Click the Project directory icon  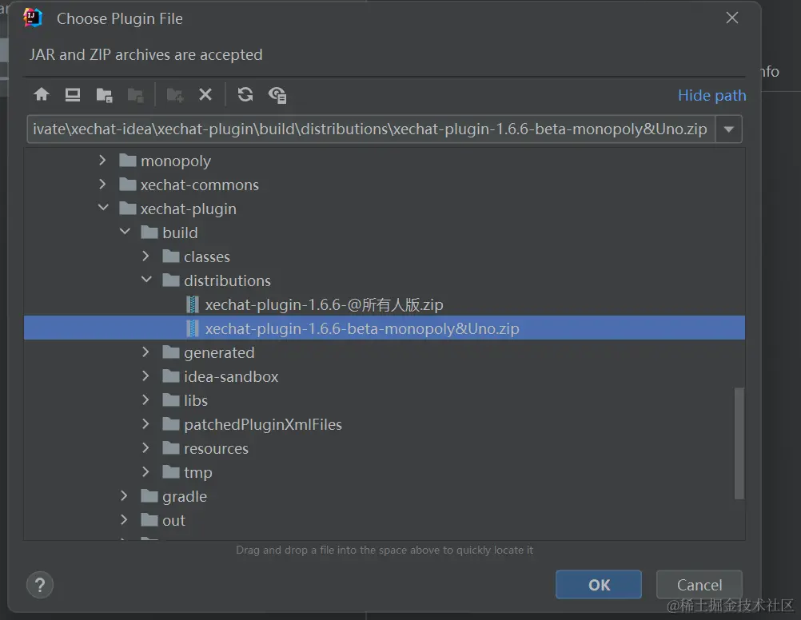104,95
